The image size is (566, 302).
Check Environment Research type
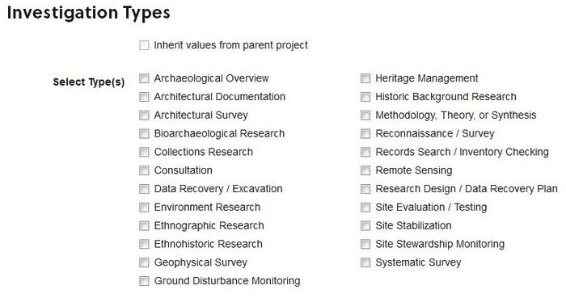coord(144,208)
